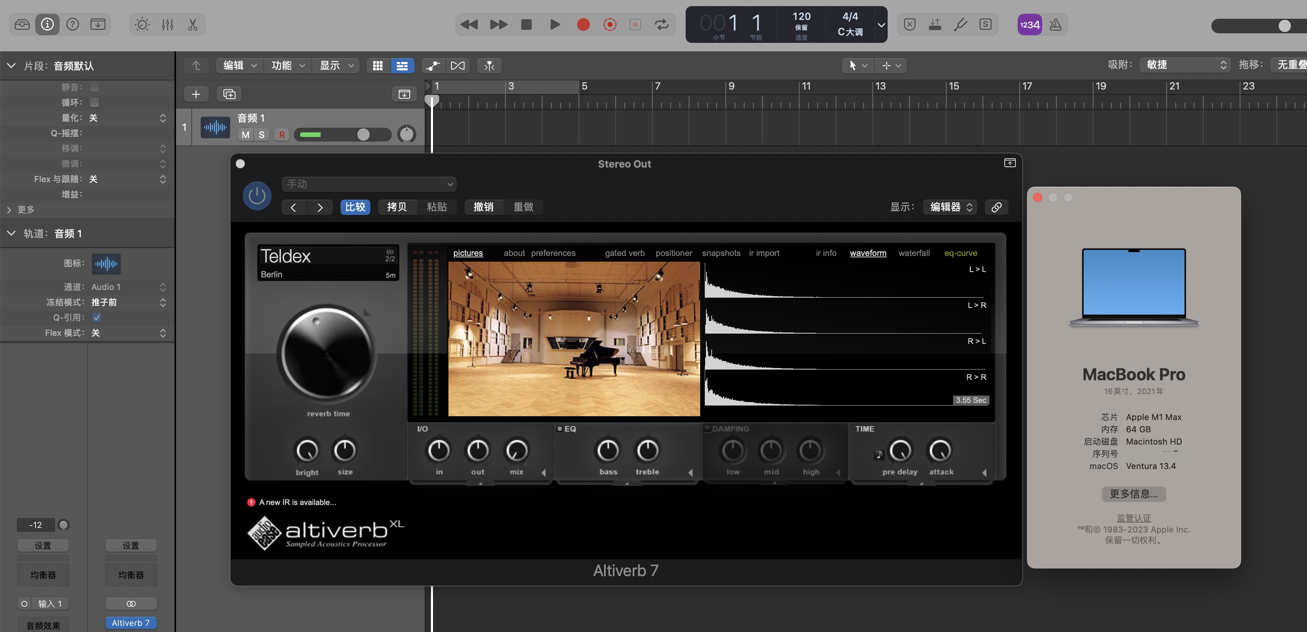1307x632 pixels.
Task: Stop playback with the Stop button
Action: coord(526,24)
